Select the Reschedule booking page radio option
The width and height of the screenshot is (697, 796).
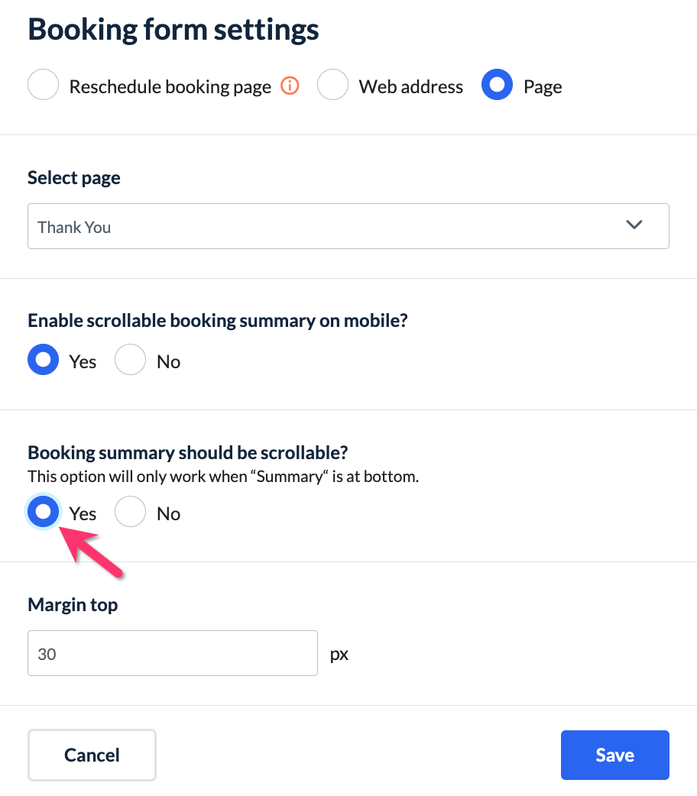pyautogui.click(x=44, y=85)
